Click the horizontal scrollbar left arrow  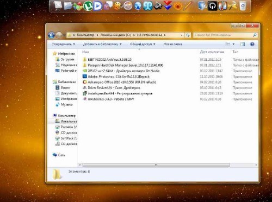tap(80, 165)
